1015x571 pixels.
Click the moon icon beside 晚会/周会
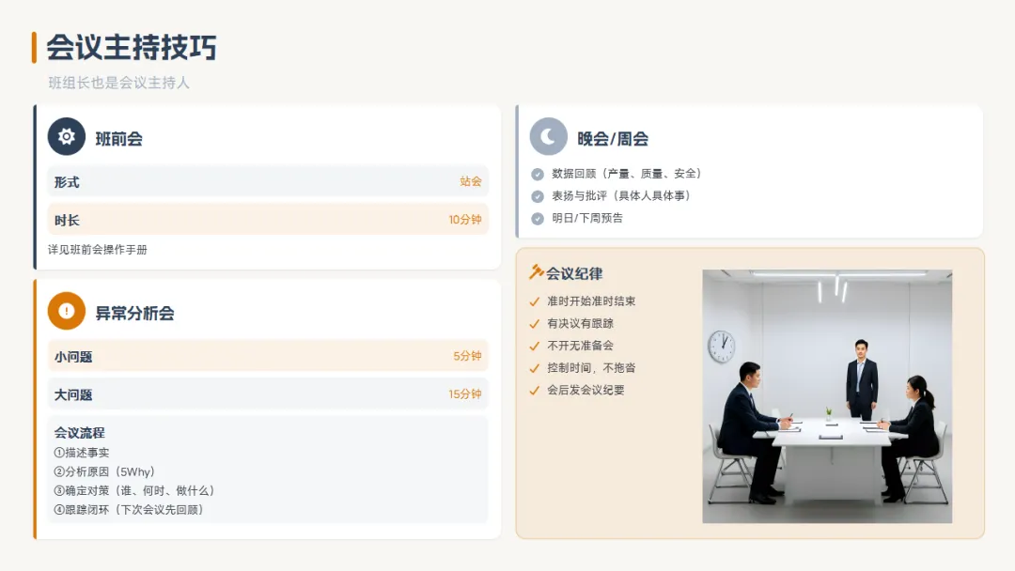pos(548,136)
